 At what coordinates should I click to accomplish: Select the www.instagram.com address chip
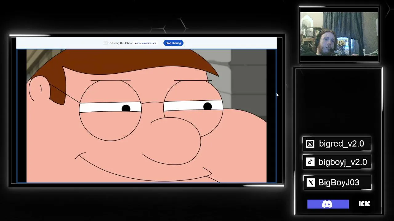(145, 43)
